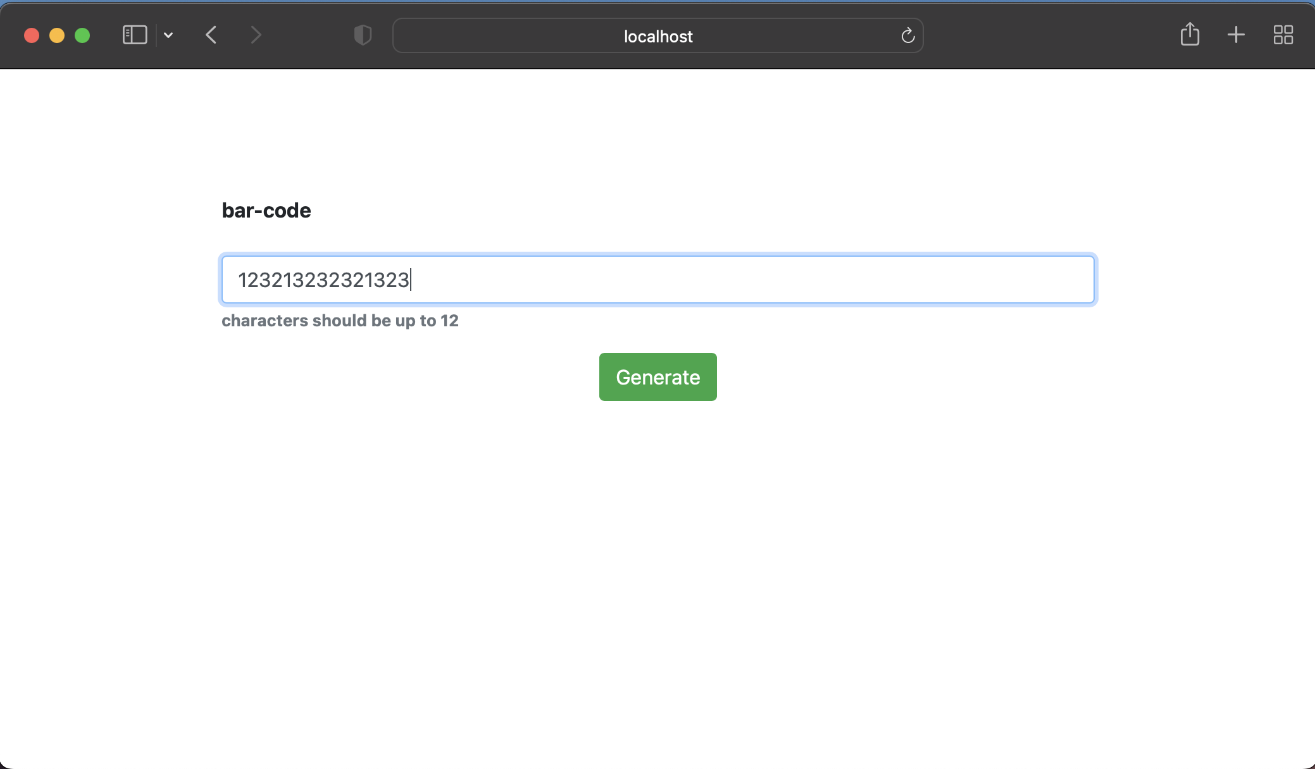1315x769 pixels.
Task: Click the forward navigation arrow
Action: pos(256,35)
